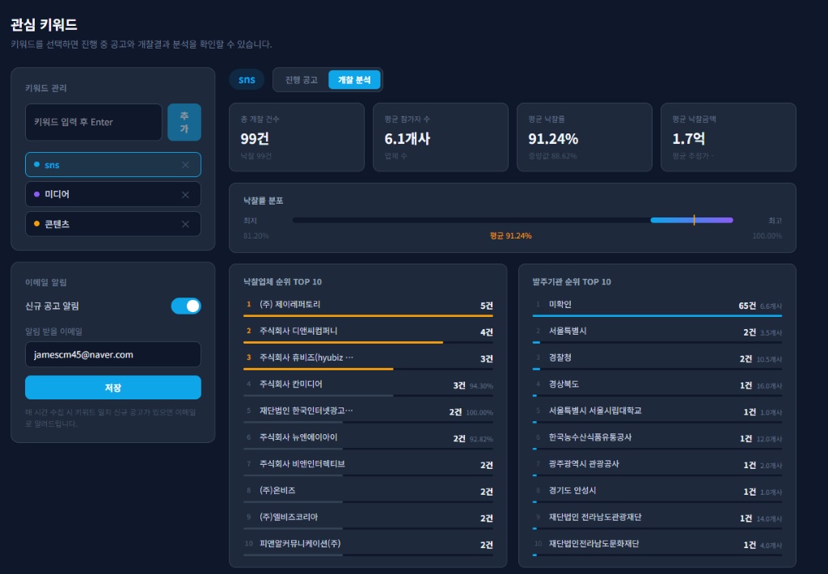828x574 pixels.
Task: Select the 개찰 분석 tab
Action: (x=354, y=80)
